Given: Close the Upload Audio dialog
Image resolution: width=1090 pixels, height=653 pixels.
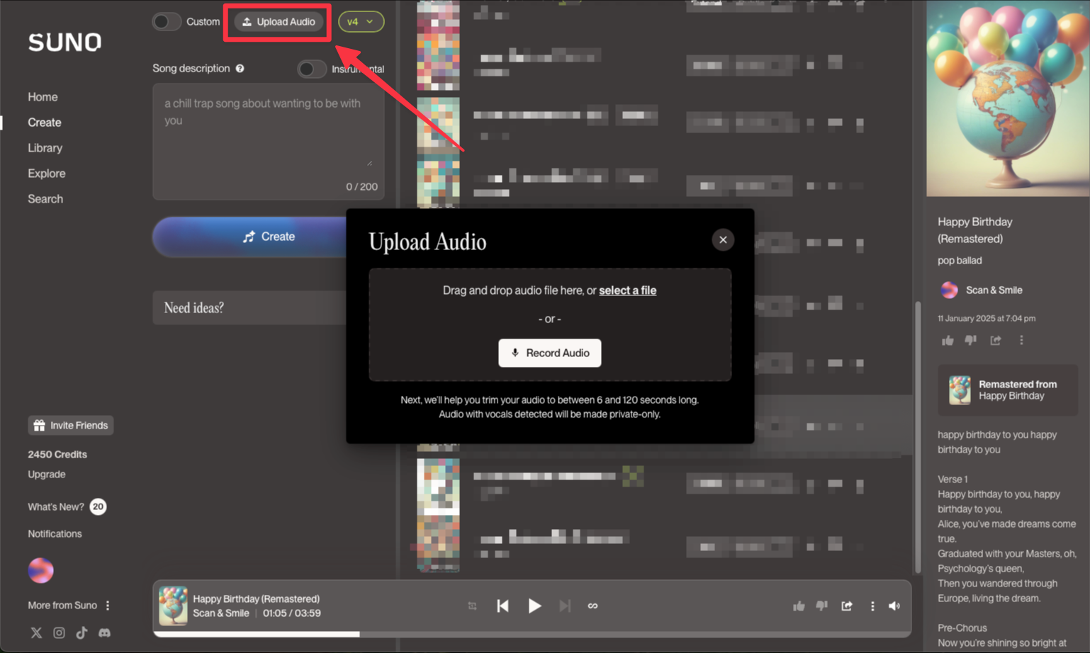Looking at the screenshot, I should (x=723, y=239).
